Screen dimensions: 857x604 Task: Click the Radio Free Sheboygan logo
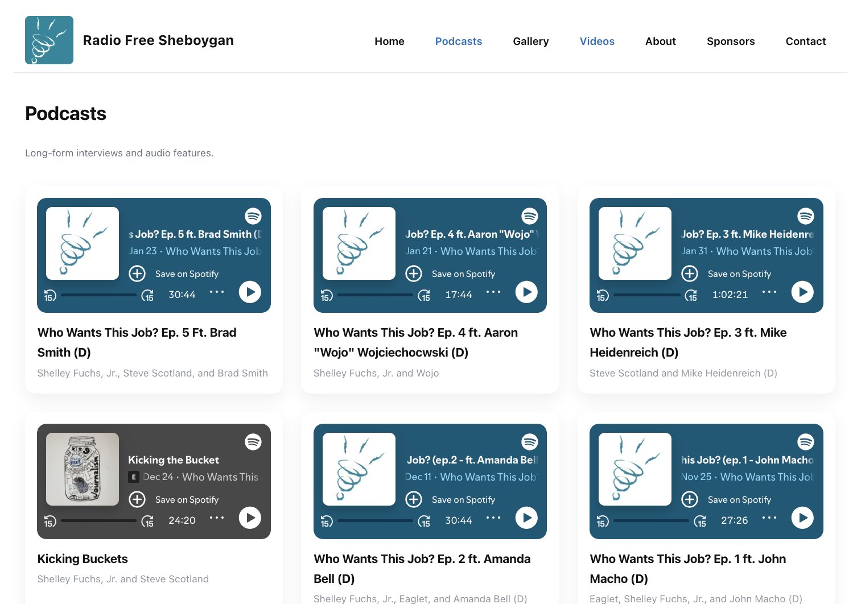point(49,40)
